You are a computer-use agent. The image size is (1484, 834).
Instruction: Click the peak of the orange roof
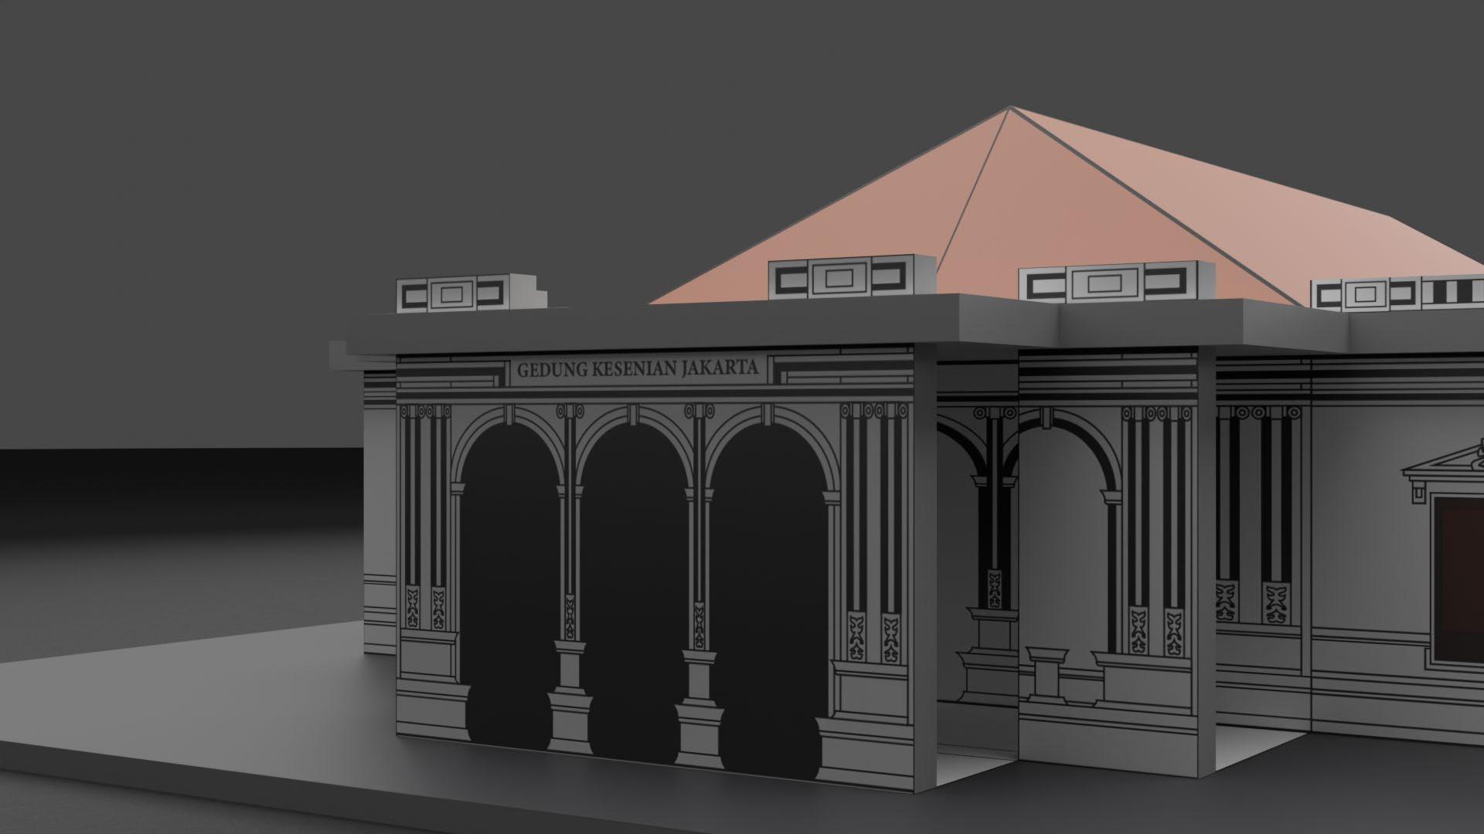tap(1009, 110)
